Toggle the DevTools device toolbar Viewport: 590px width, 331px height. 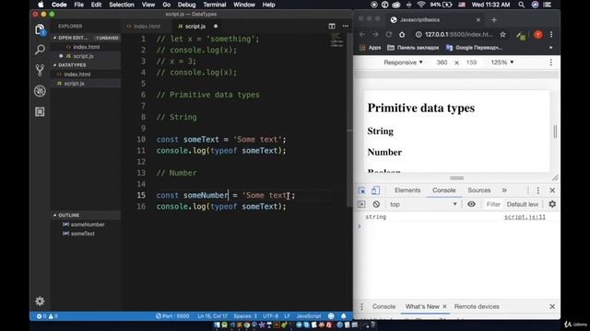[375, 190]
